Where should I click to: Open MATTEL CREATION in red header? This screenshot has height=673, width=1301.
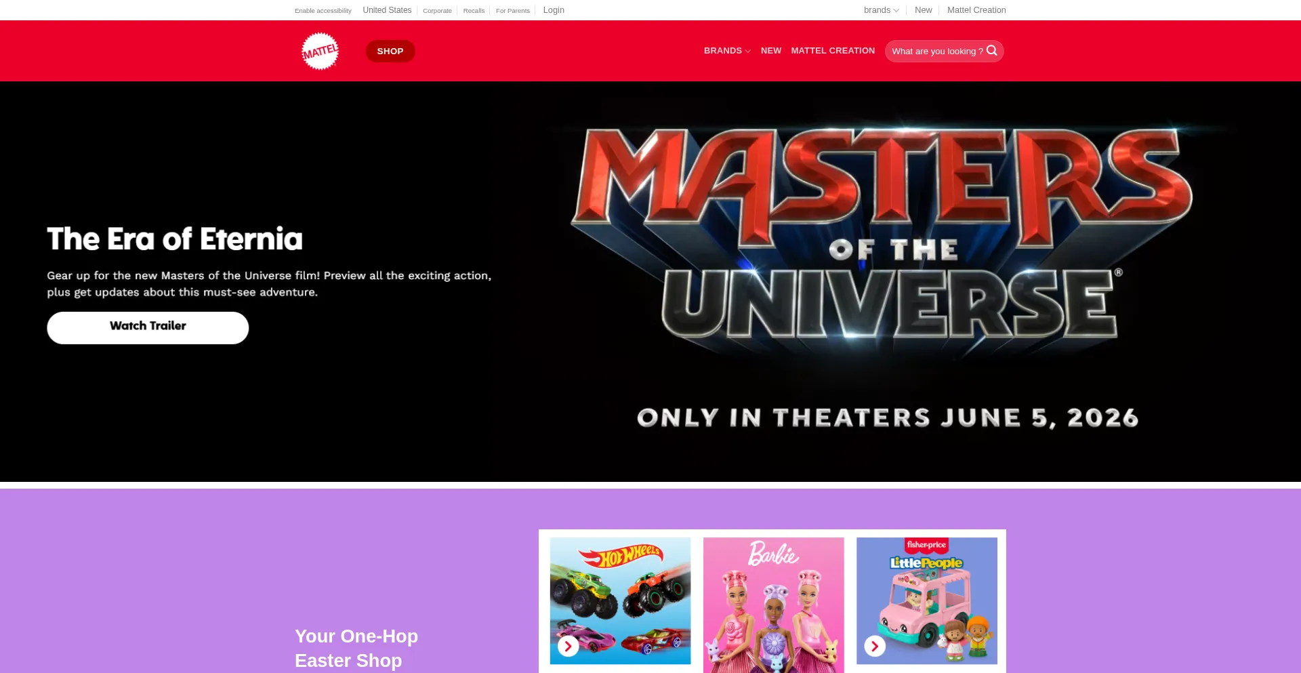833,51
